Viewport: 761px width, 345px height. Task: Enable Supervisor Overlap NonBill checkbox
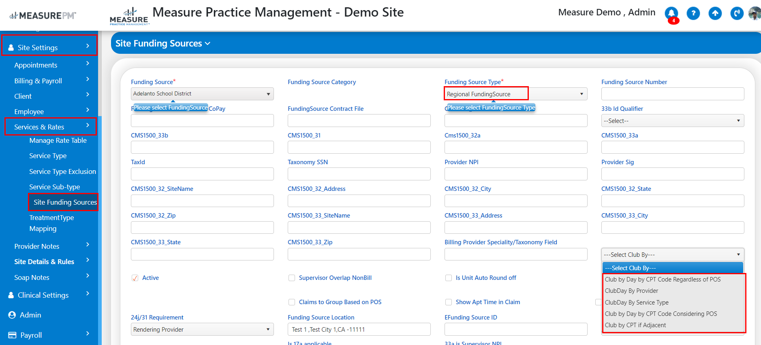[x=292, y=278]
